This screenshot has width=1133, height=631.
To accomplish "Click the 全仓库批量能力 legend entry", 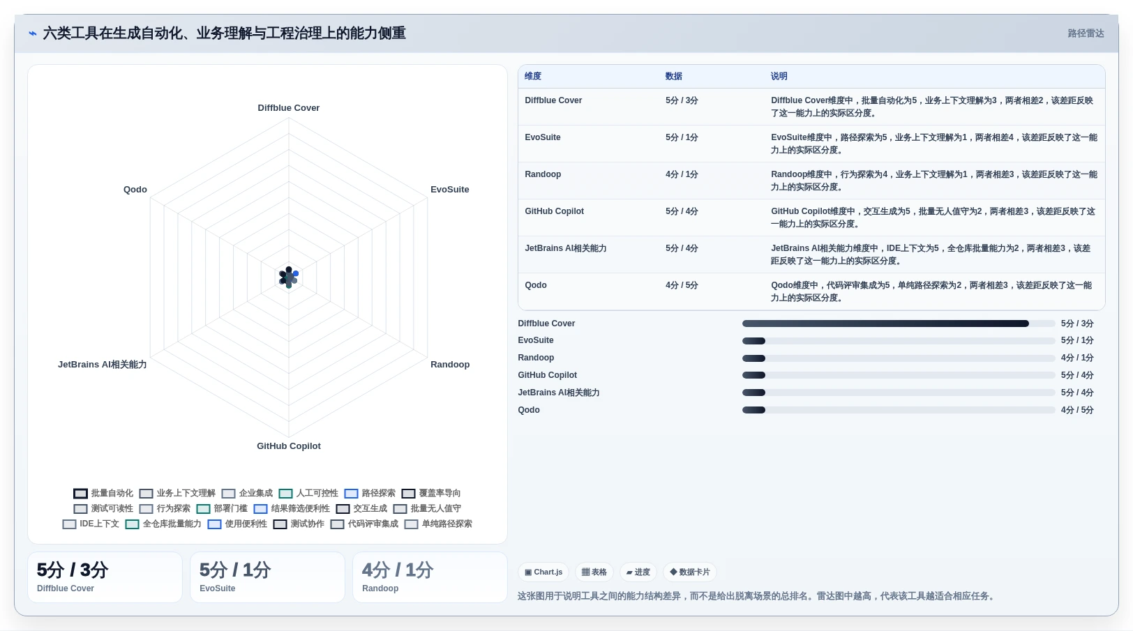I will [163, 524].
